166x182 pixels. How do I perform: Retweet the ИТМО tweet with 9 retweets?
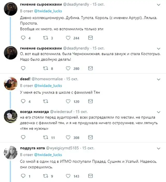click(x=46, y=176)
